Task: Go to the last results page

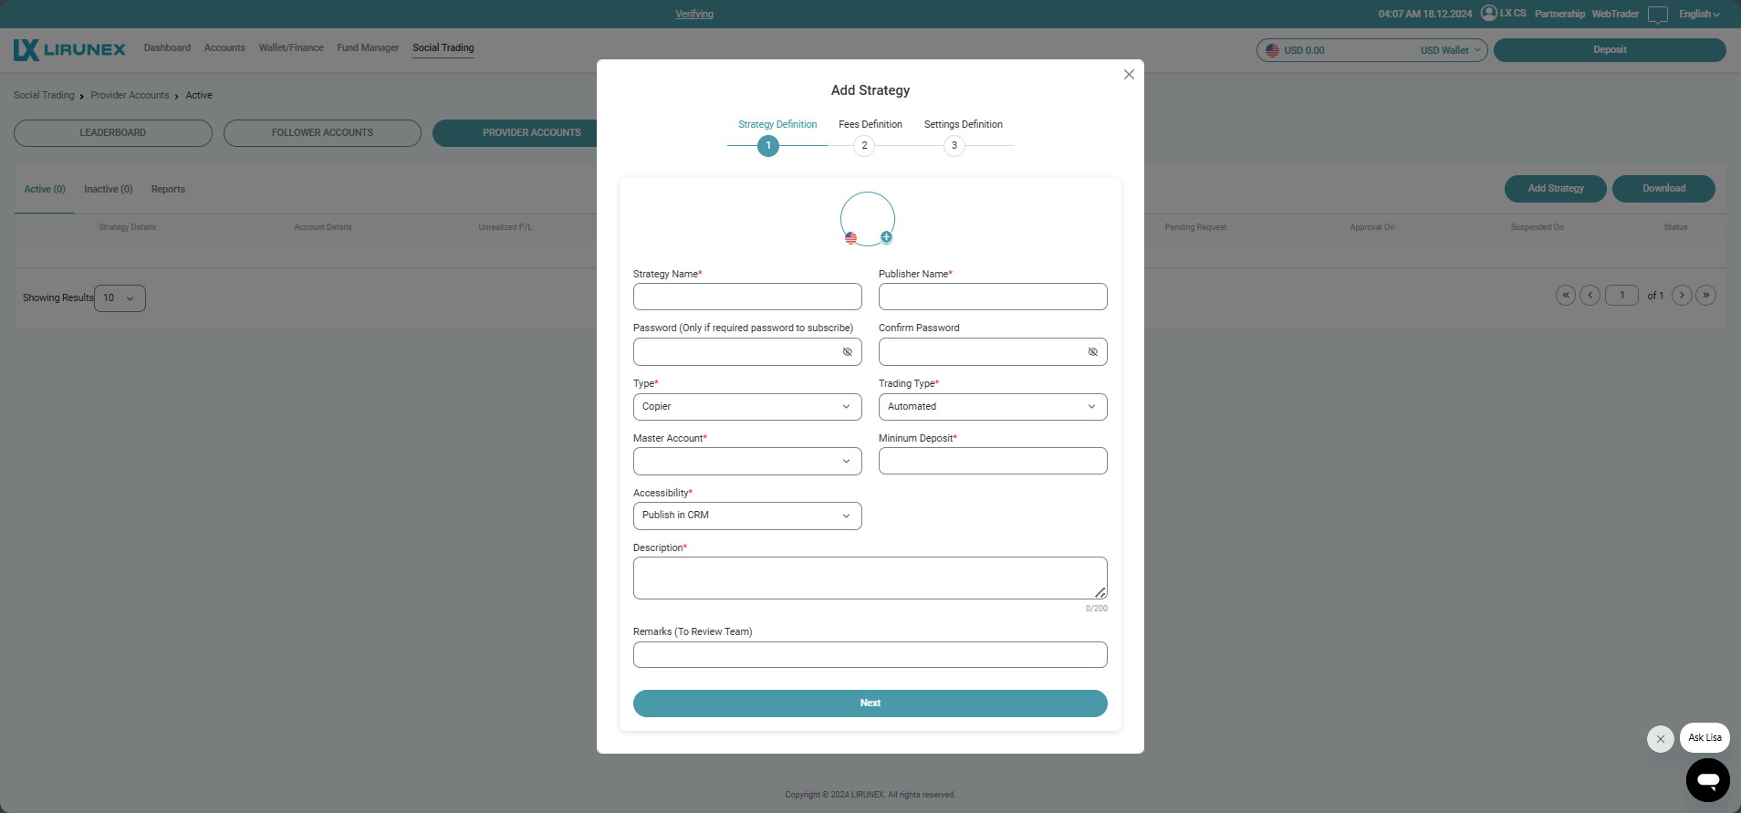Action: (x=1705, y=295)
